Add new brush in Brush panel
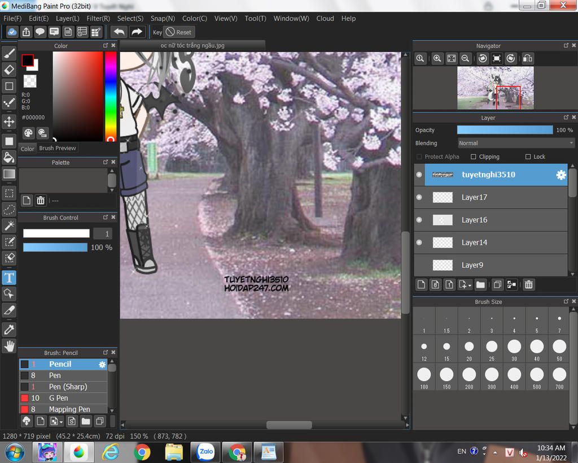 pyautogui.click(x=41, y=421)
